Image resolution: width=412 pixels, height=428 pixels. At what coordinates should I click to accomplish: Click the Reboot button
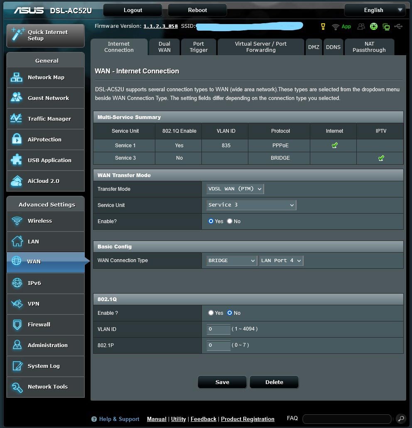click(x=197, y=10)
